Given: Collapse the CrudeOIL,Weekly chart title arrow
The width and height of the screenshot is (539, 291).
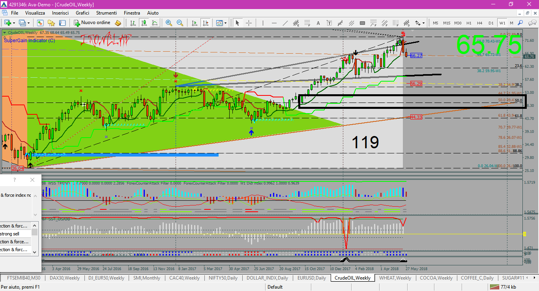Looking at the screenshot, I should 5,33.
